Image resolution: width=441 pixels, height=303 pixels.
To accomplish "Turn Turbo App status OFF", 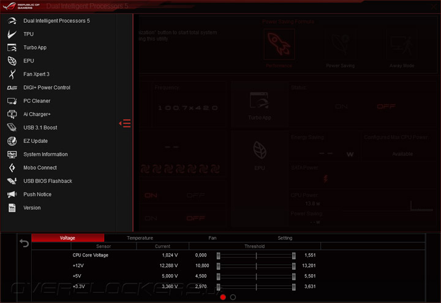I will coord(386,107).
